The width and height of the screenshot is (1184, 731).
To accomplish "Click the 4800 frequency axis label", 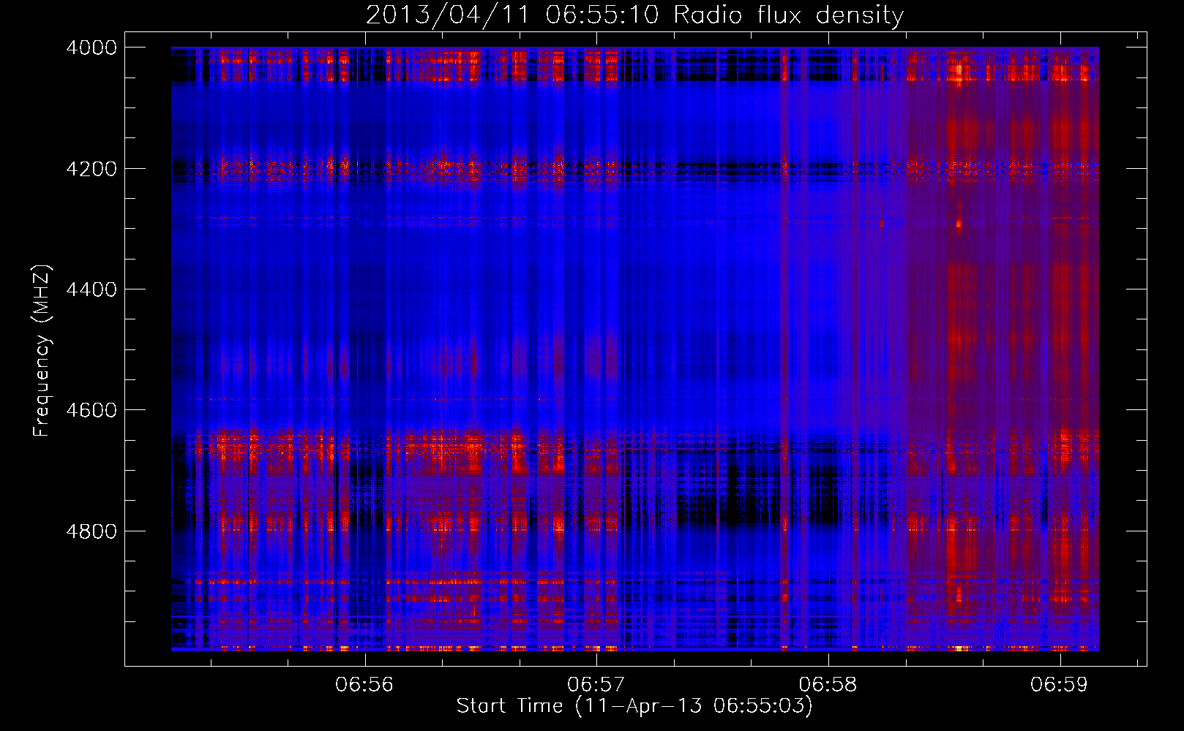I will pyautogui.click(x=91, y=531).
